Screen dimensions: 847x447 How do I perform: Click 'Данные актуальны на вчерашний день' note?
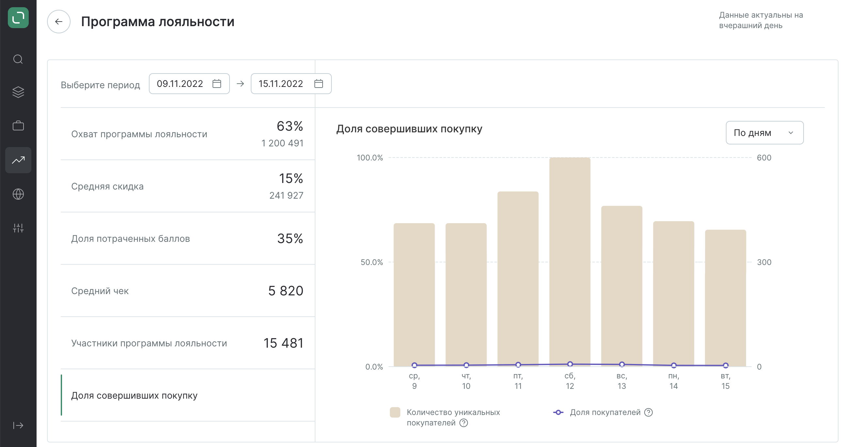pos(761,20)
